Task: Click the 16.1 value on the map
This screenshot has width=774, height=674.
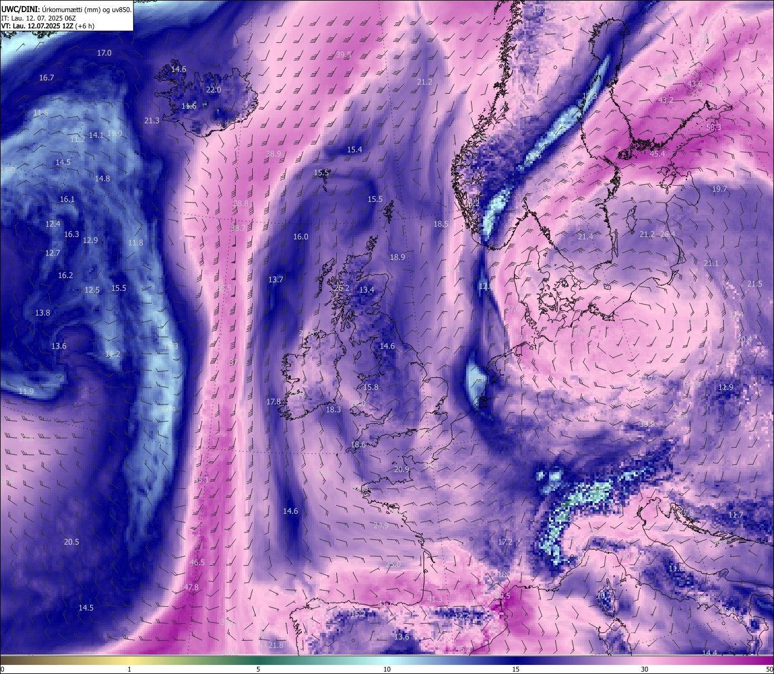Action: click(67, 199)
